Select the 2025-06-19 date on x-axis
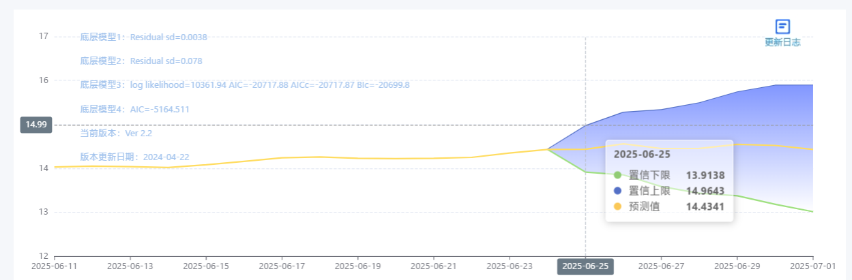 click(x=357, y=266)
